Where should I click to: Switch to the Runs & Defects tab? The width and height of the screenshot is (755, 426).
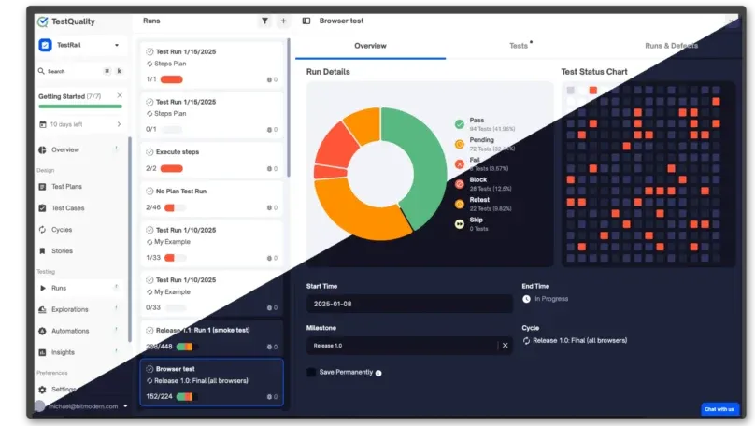click(x=671, y=46)
